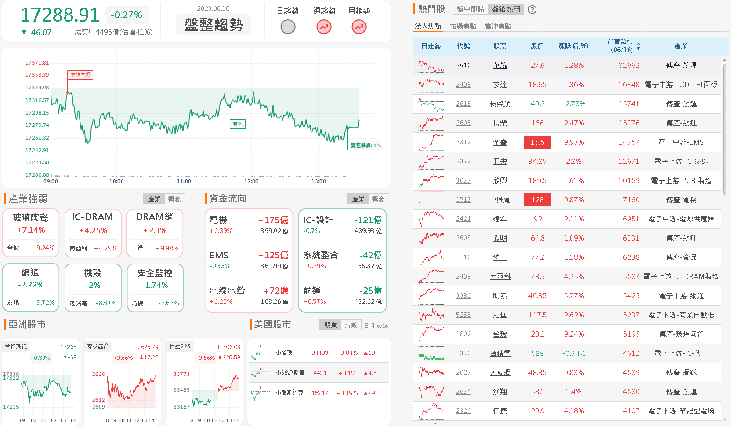This screenshot has width=731, height=426.
Task: Open the IC-DRAM industry strength card
Action: pyautogui.click(x=93, y=233)
